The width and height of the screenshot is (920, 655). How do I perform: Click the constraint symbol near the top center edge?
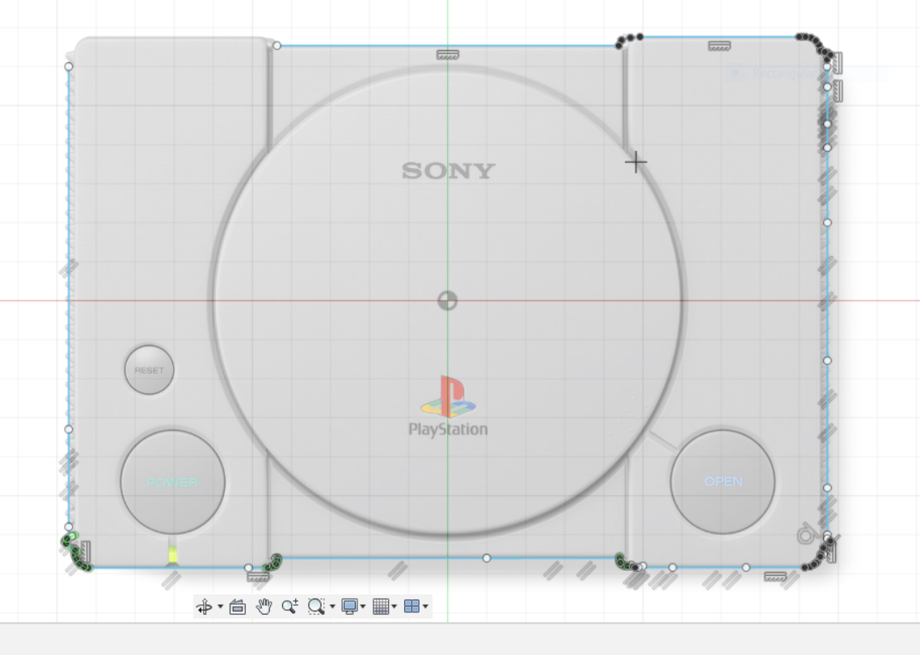point(446,55)
